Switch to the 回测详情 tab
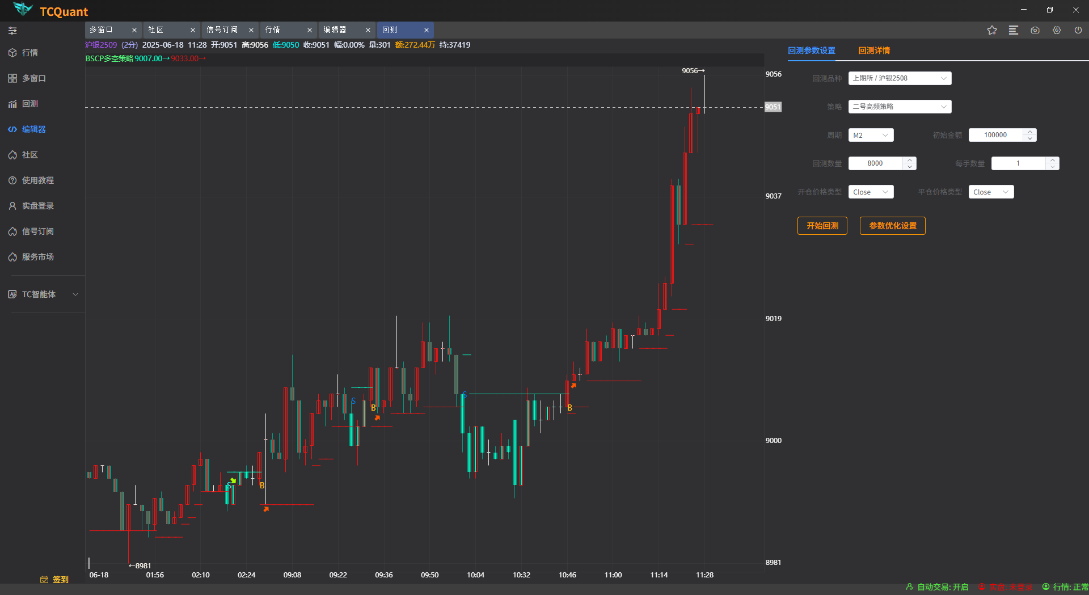 click(873, 50)
